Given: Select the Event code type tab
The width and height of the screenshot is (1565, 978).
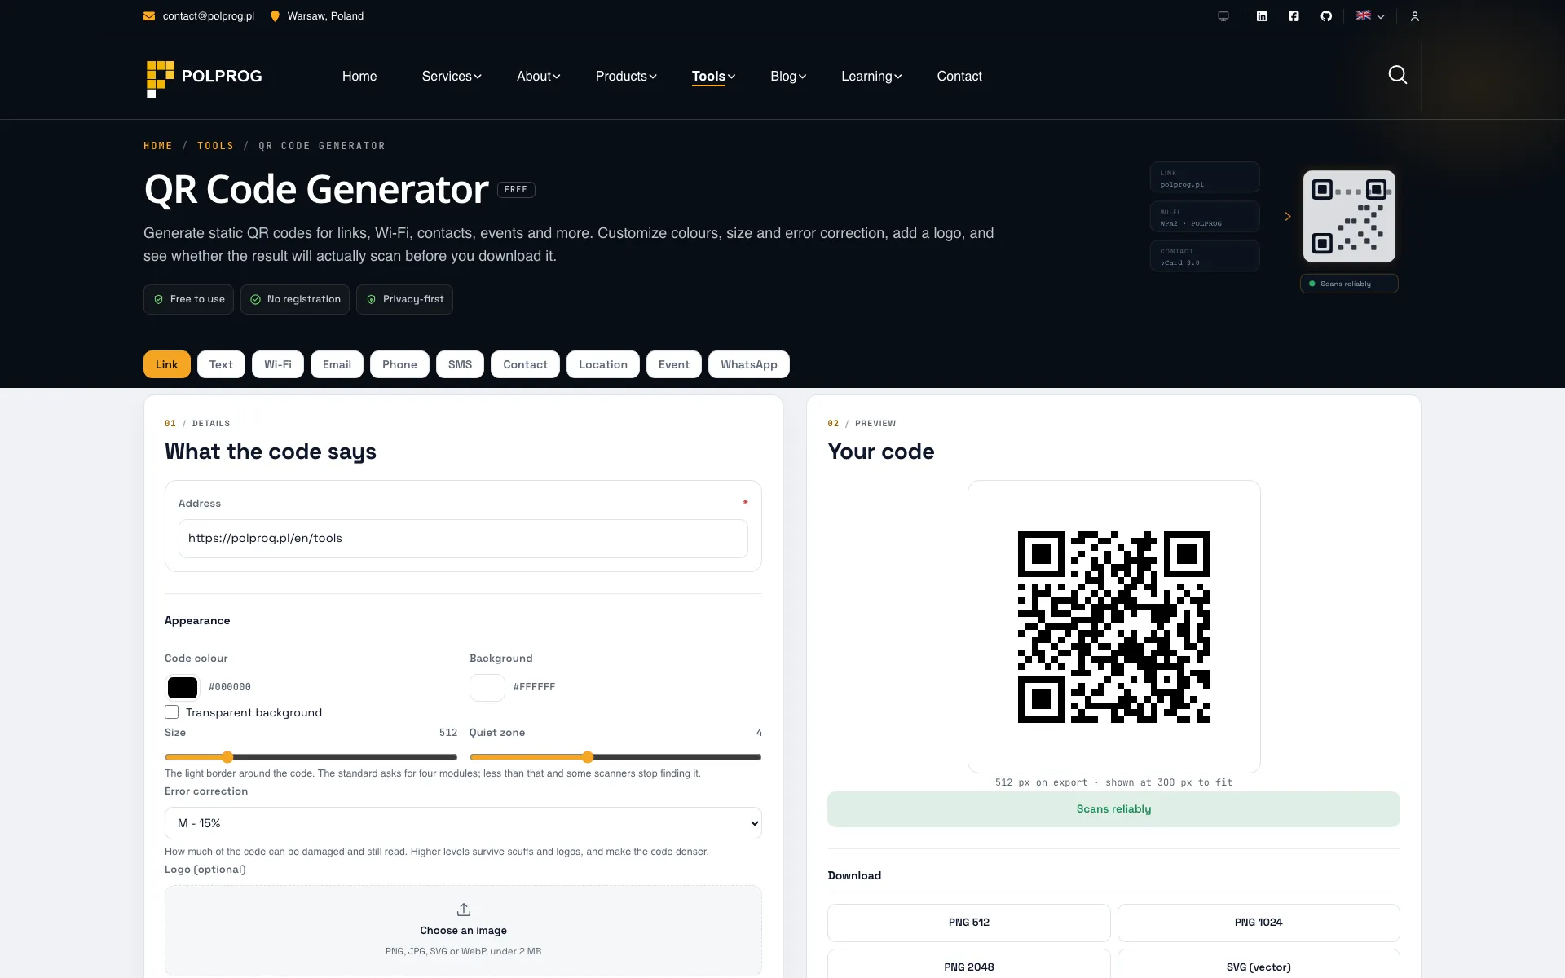Looking at the screenshot, I should pos(674,364).
